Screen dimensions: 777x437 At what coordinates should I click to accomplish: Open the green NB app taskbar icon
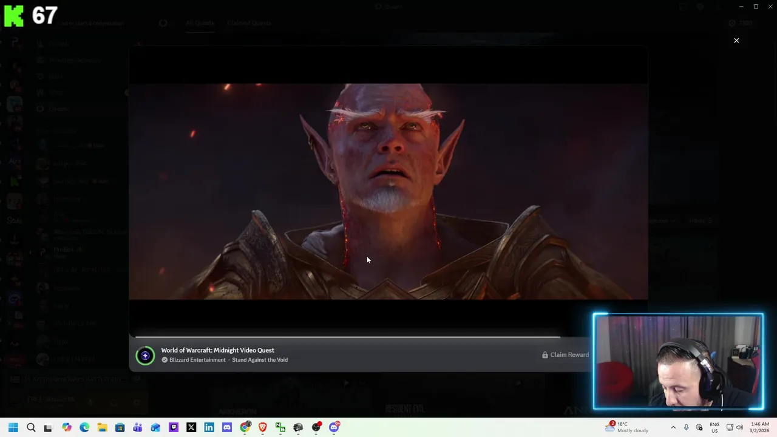point(280,427)
